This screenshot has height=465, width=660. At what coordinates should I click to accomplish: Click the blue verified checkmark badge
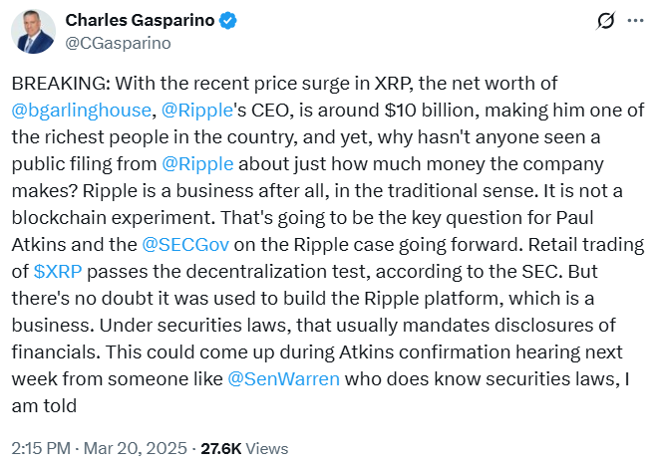[227, 21]
